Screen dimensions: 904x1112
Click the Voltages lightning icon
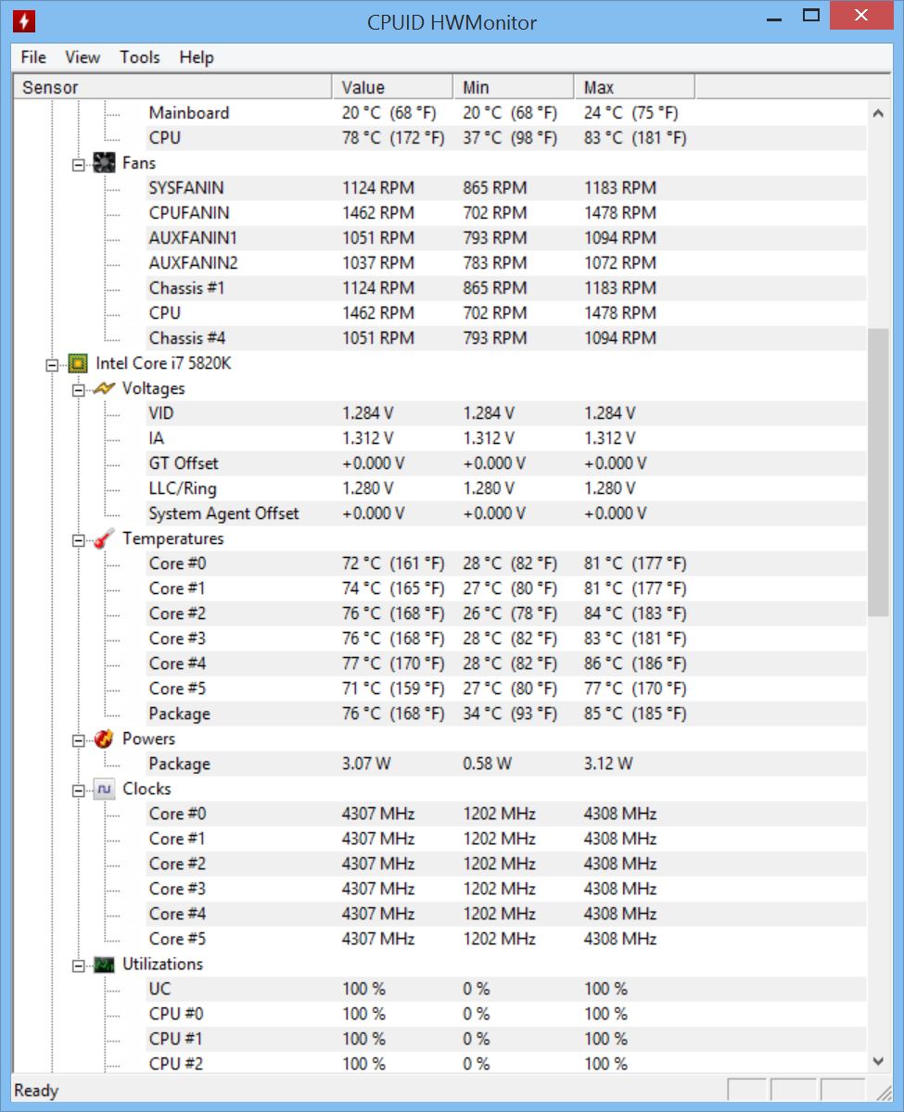click(x=105, y=388)
